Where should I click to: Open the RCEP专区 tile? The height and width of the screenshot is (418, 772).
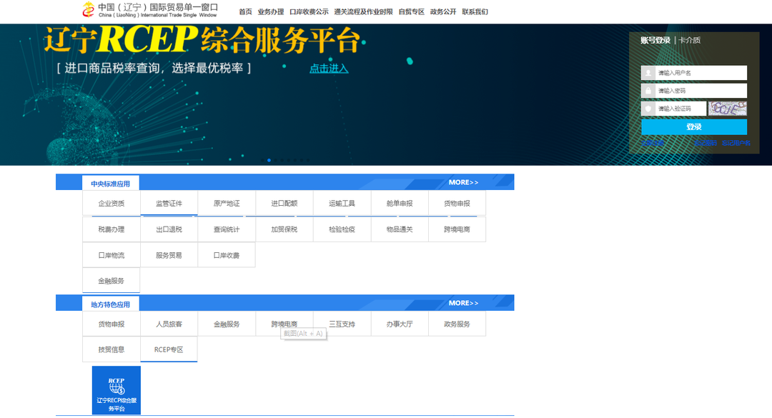pos(169,349)
